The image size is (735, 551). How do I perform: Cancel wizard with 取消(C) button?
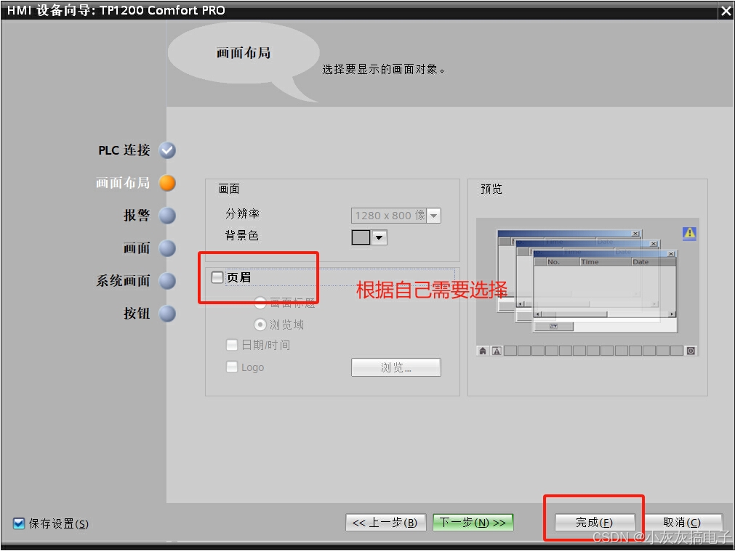pyautogui.click(x=682, y=523)
